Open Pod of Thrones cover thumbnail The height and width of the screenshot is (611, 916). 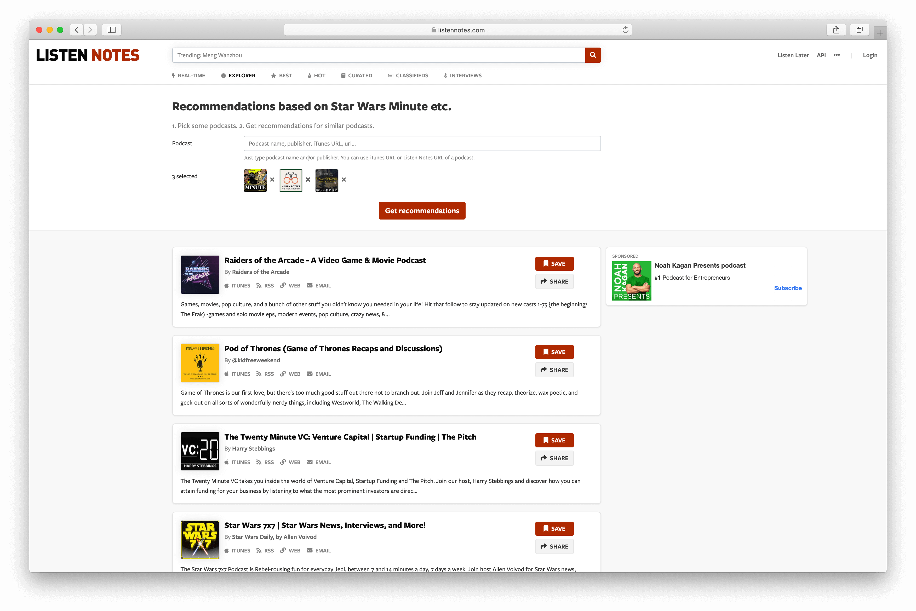200,363
